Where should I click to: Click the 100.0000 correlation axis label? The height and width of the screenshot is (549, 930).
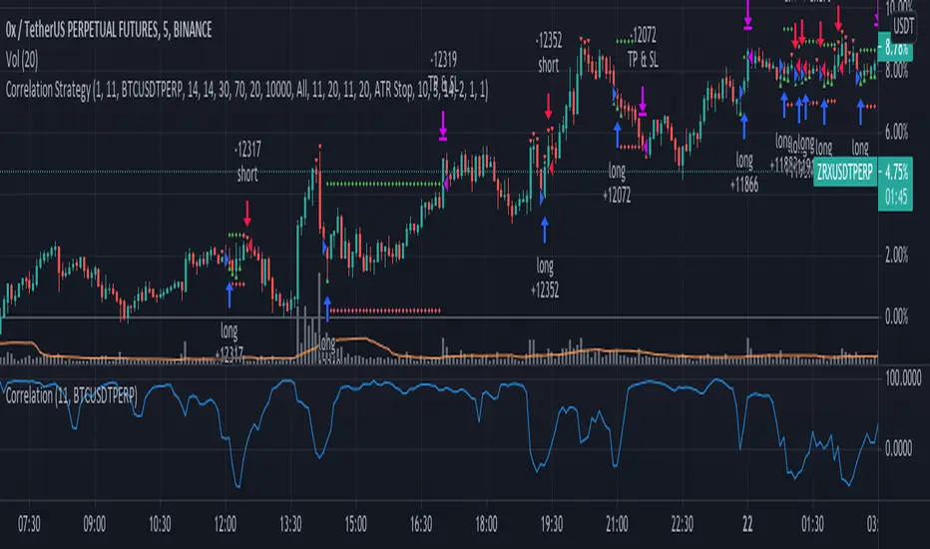[903, 378]
